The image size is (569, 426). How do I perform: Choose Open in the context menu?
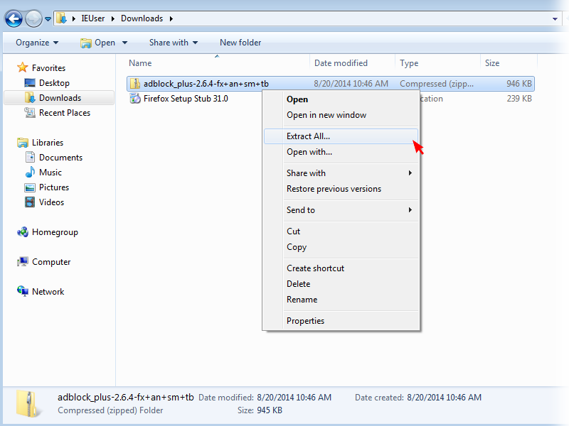341,99
